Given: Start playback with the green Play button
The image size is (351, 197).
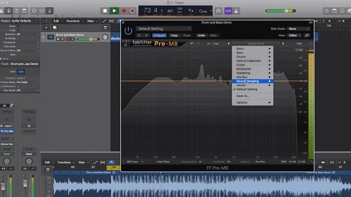Looking at the screenshot, I should 114,11.
